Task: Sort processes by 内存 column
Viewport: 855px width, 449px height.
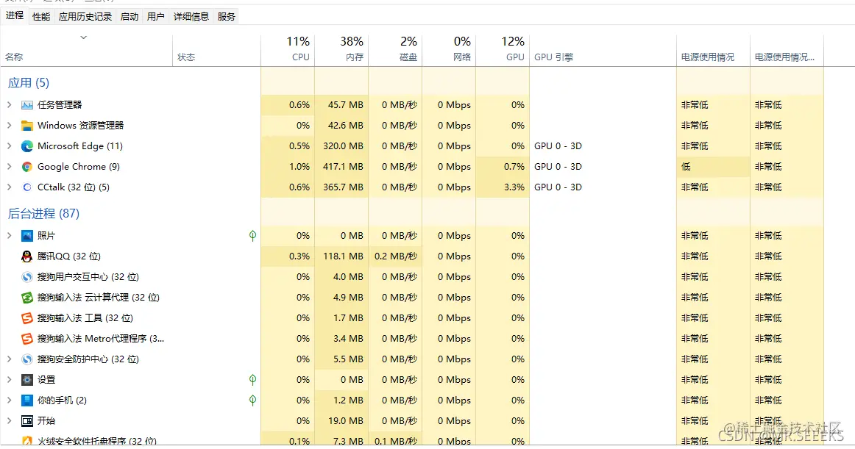Action: (x=342, y=49)
